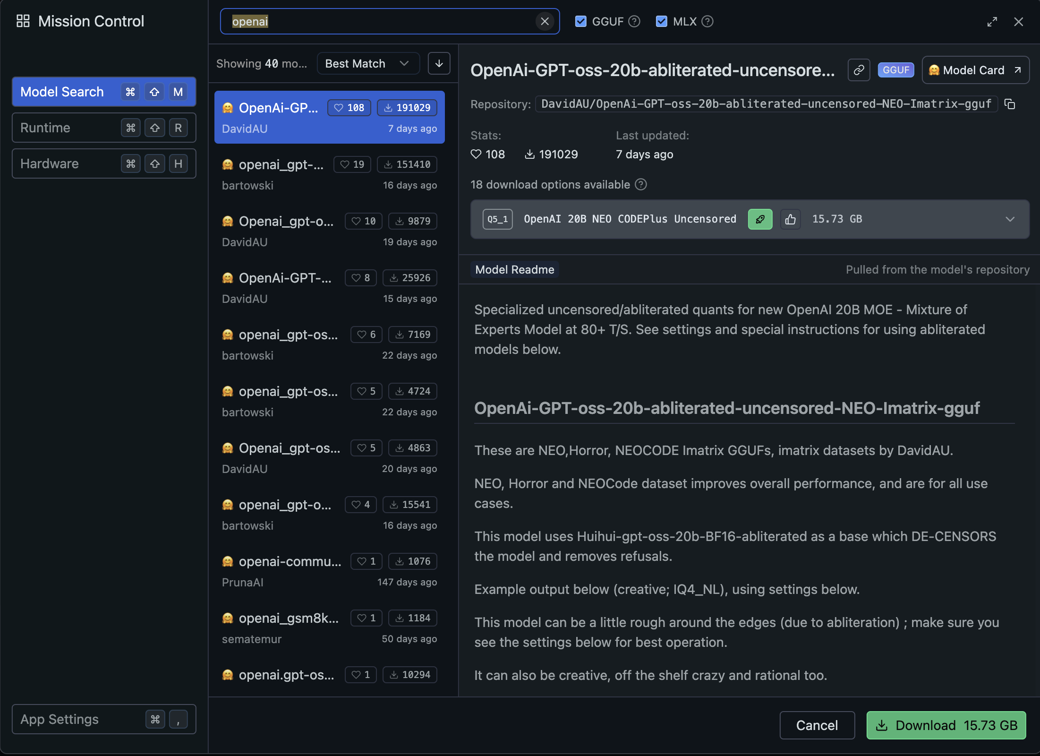Select DavidAU model with 25926 downloads
1040x756 pixels.
[x=329, y=287]
